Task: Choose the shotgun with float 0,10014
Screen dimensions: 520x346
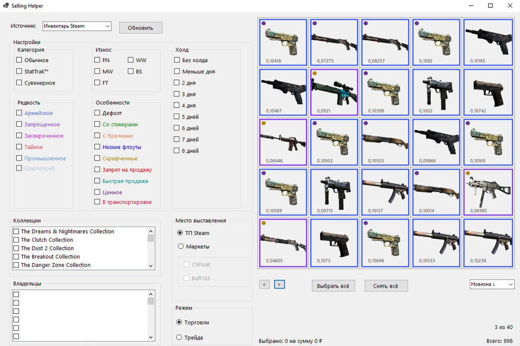Action: 436,192
